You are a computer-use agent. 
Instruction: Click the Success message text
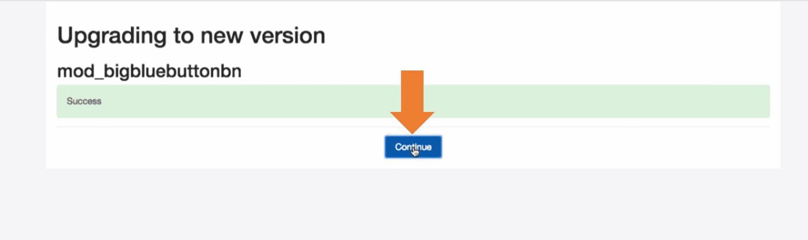(84, 101)
